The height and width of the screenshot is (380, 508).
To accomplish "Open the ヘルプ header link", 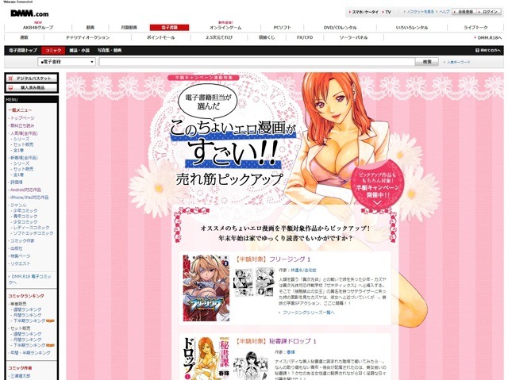I will point(444,12).
